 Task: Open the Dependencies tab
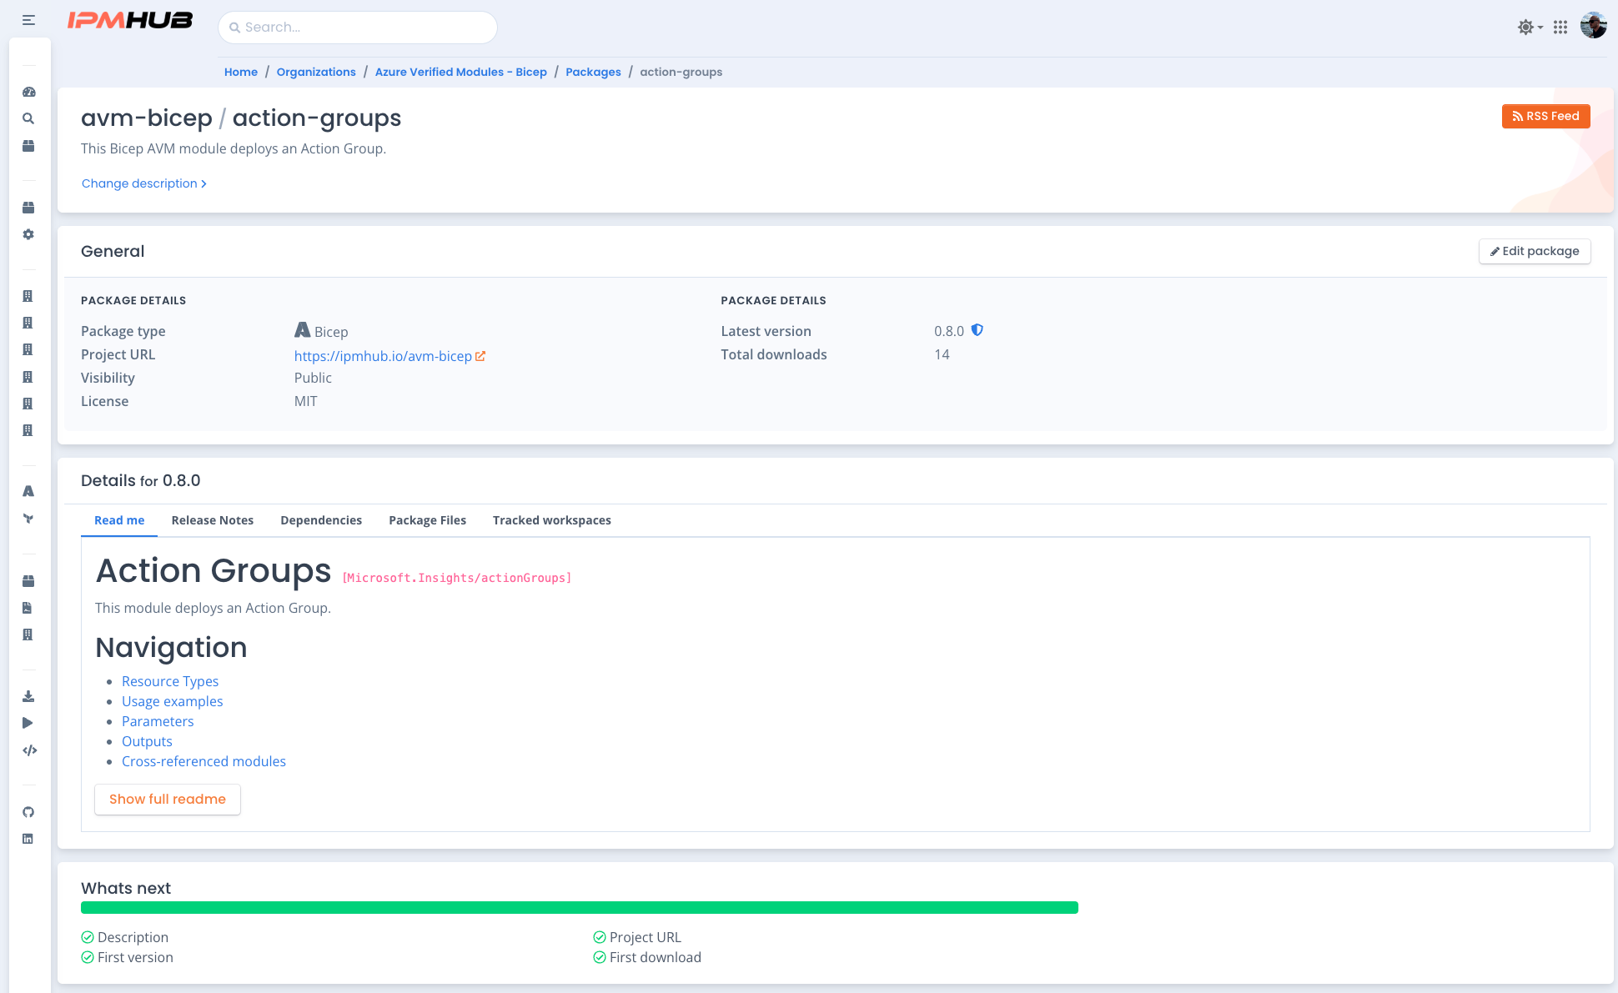click(321, 520)
